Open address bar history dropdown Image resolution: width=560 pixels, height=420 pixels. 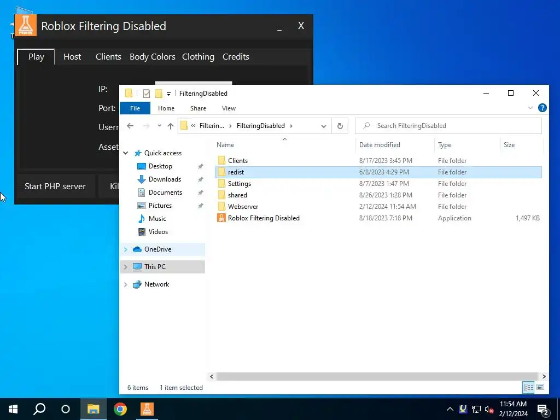[324, 126]
